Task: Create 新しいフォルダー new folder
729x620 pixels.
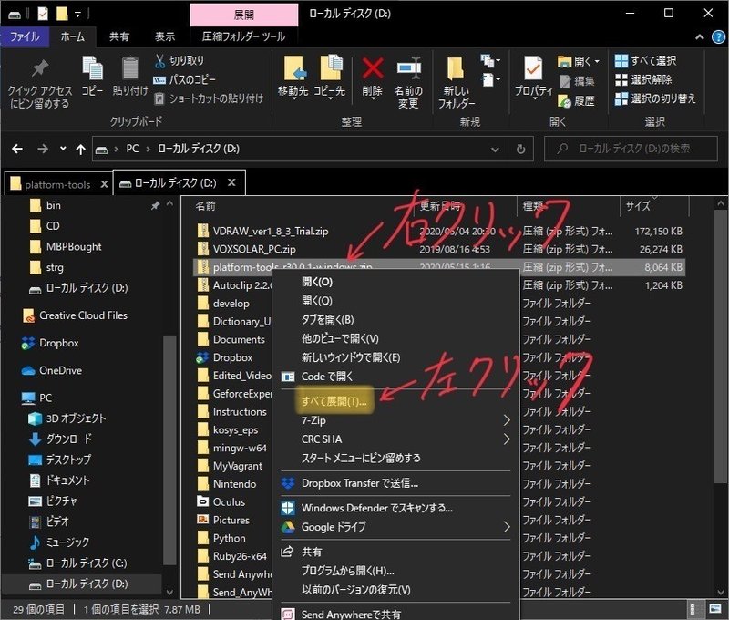Action: (457, 83)
